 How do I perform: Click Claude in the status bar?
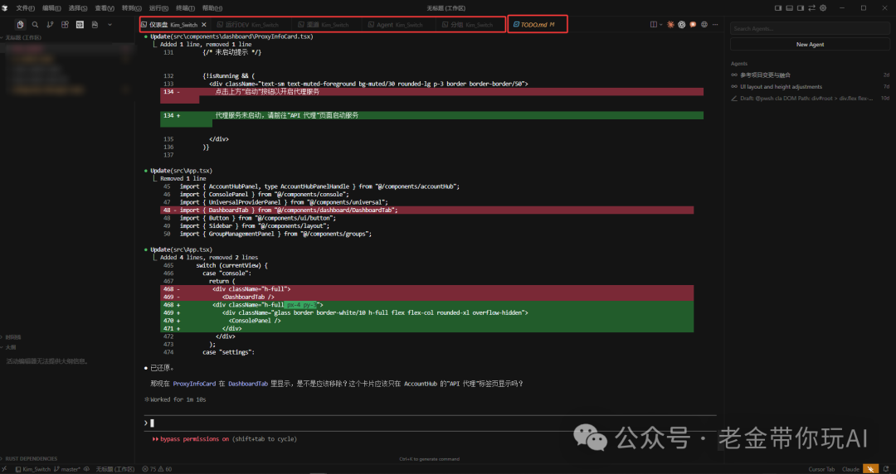point(850,469)
